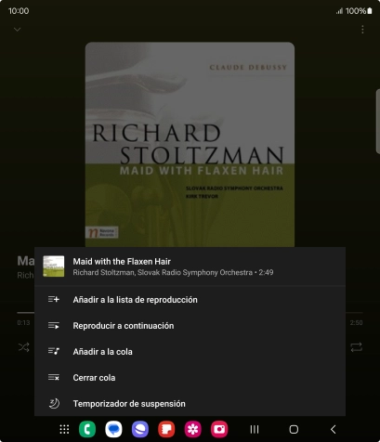Image resolution: width=380 pixels, height=442 pixels.
Task: Toggle shuffle playback
Action: [24, 347]
